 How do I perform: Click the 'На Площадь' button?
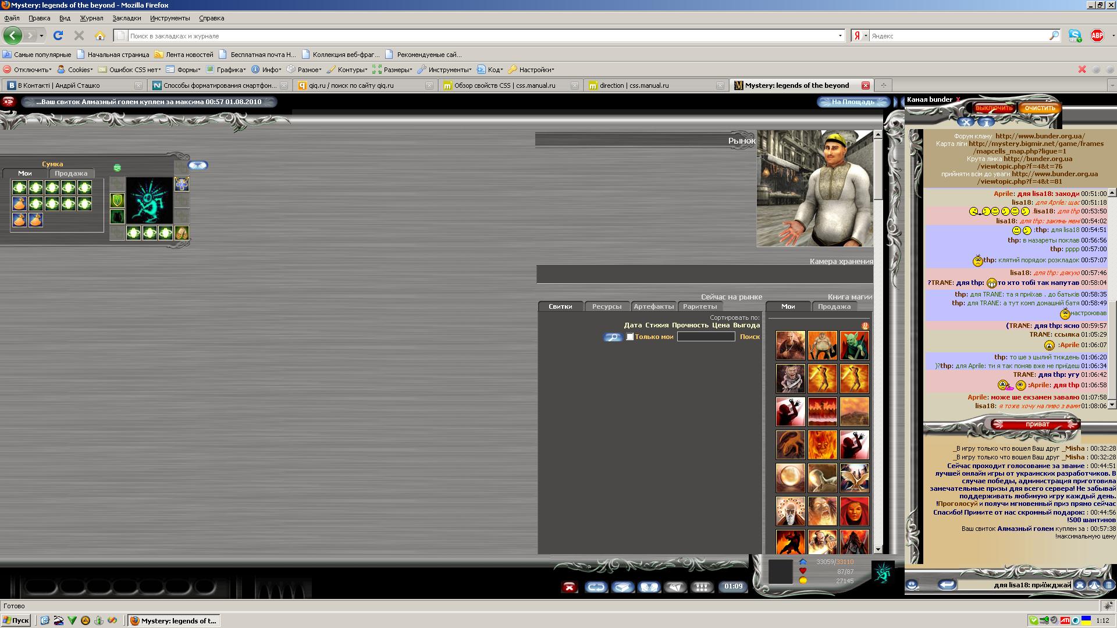[852, 102]
